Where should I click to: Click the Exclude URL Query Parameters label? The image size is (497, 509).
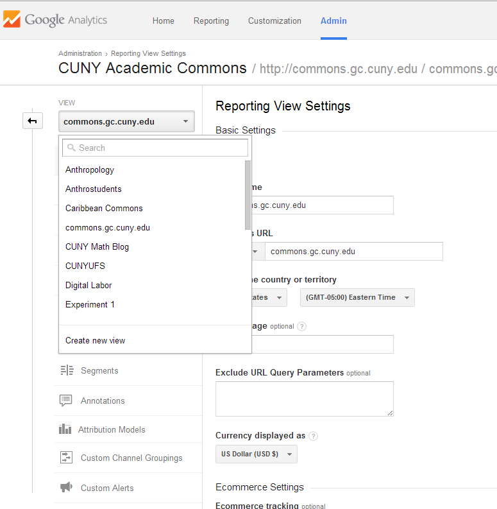tap(280, 373)
